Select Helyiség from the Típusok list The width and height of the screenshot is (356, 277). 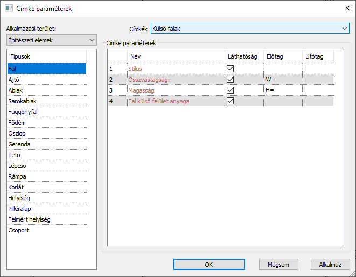coord(47,198)
